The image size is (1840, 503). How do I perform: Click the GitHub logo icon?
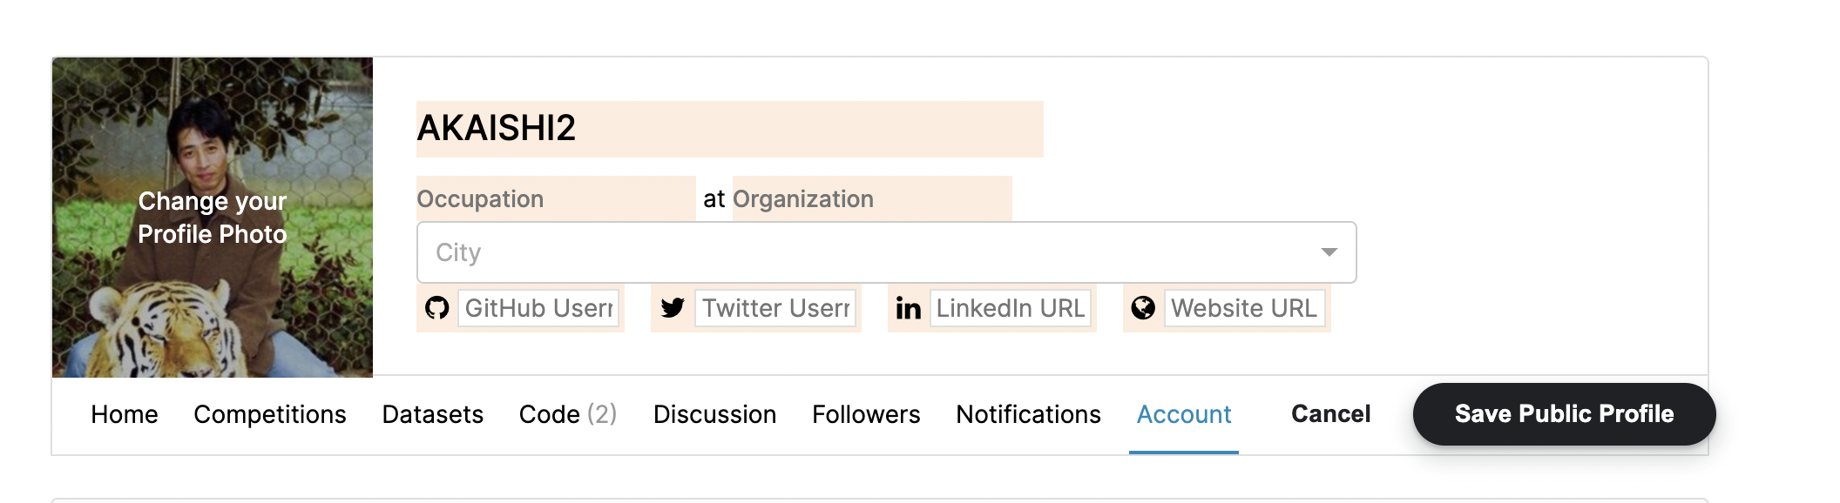436,308
